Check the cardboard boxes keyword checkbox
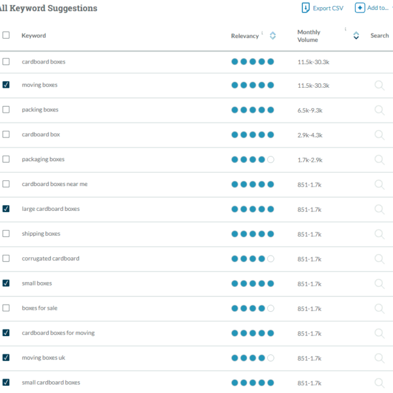Viewport: 393px width, 393px height. pyautogui.click(x=6, y=62)
